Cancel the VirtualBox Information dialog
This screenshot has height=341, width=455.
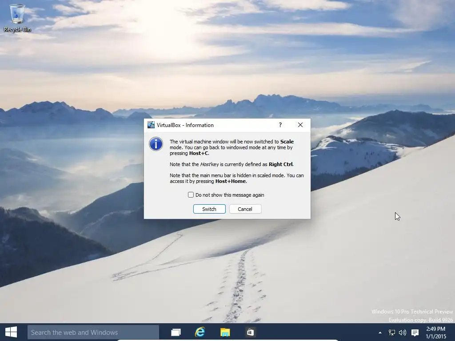[x=245, y=209]
